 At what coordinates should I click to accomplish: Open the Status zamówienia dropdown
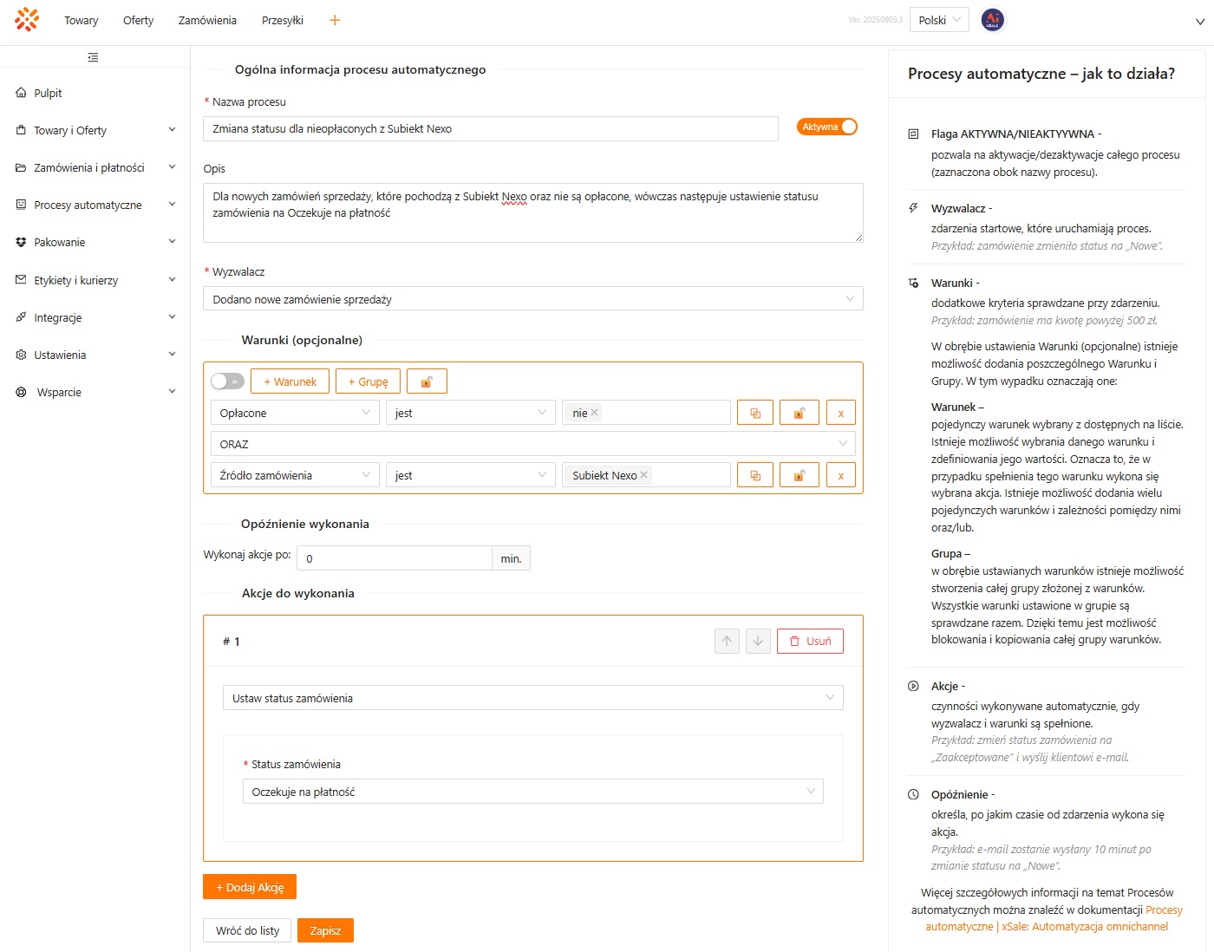coord(532,792)
